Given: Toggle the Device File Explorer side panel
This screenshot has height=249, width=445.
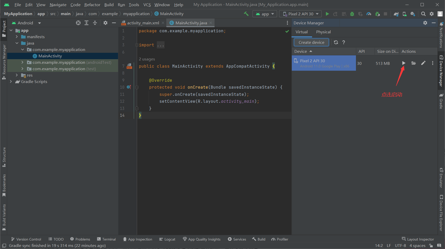Looking at the screenshot, I should (x=441, y=213).
